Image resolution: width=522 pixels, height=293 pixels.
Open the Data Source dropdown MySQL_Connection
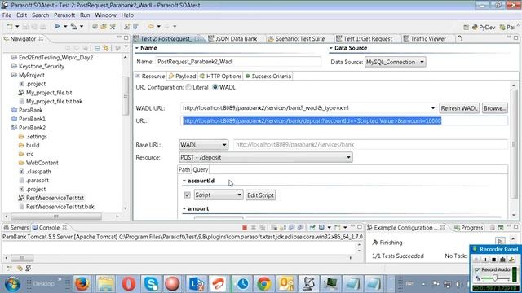click(395, 62)
